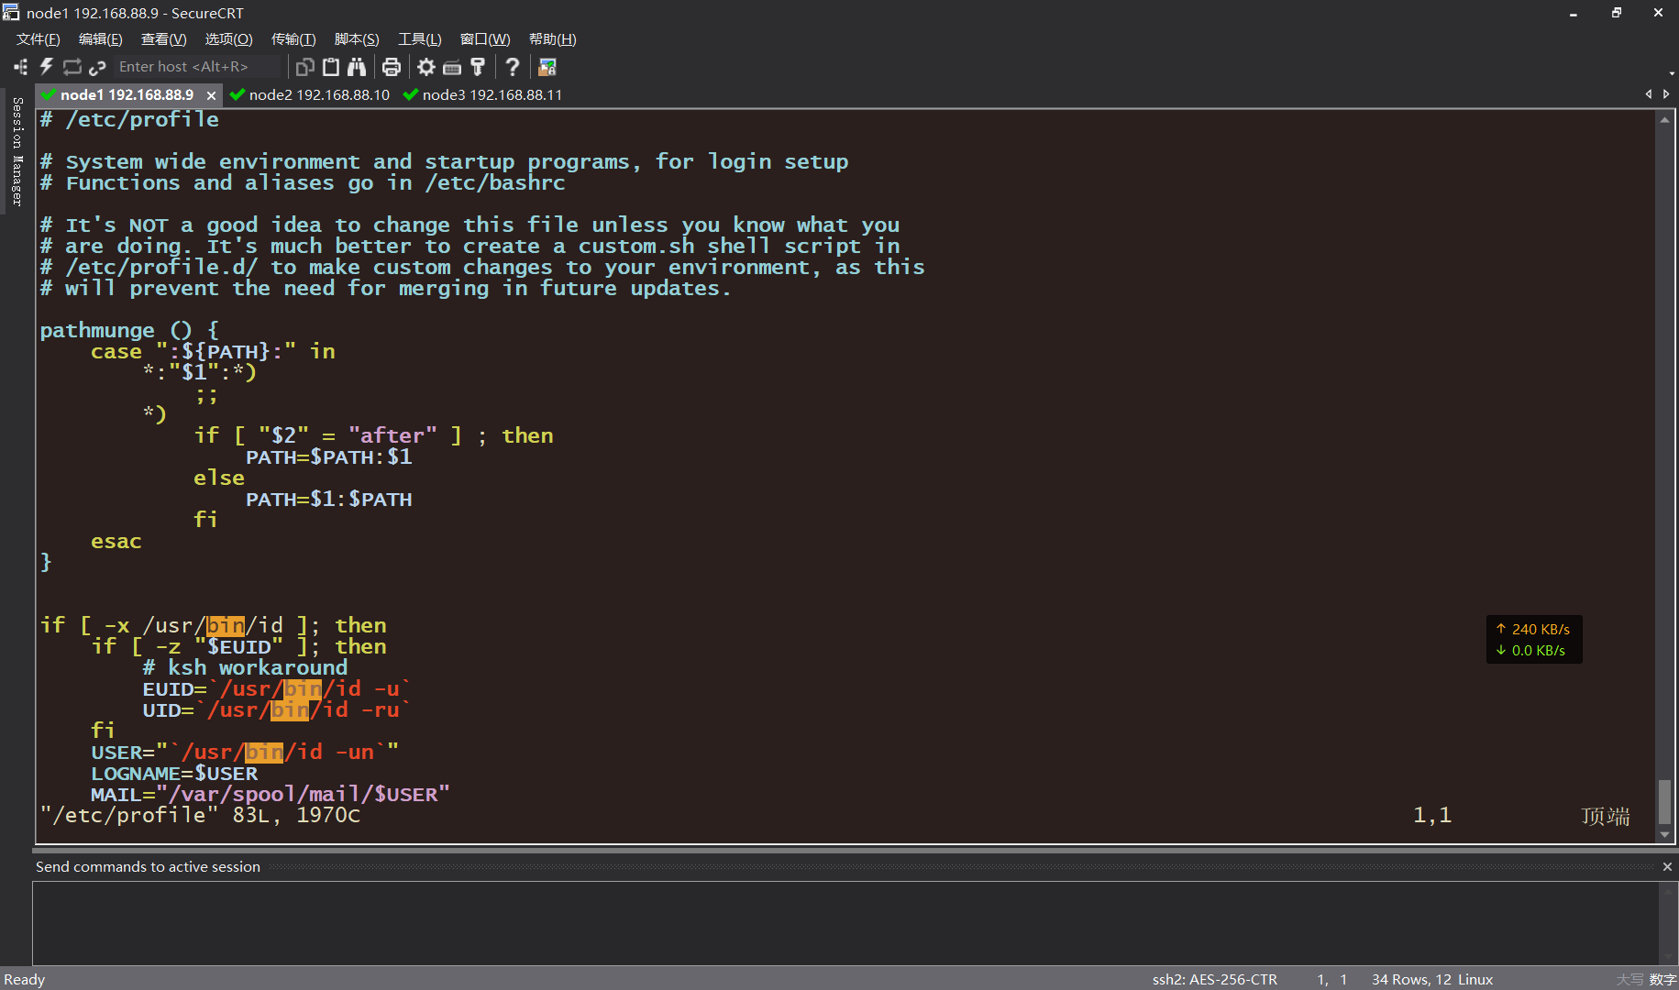Open Help with the question mark icon
Screen dimensions: 1679x990
point(513,67)
